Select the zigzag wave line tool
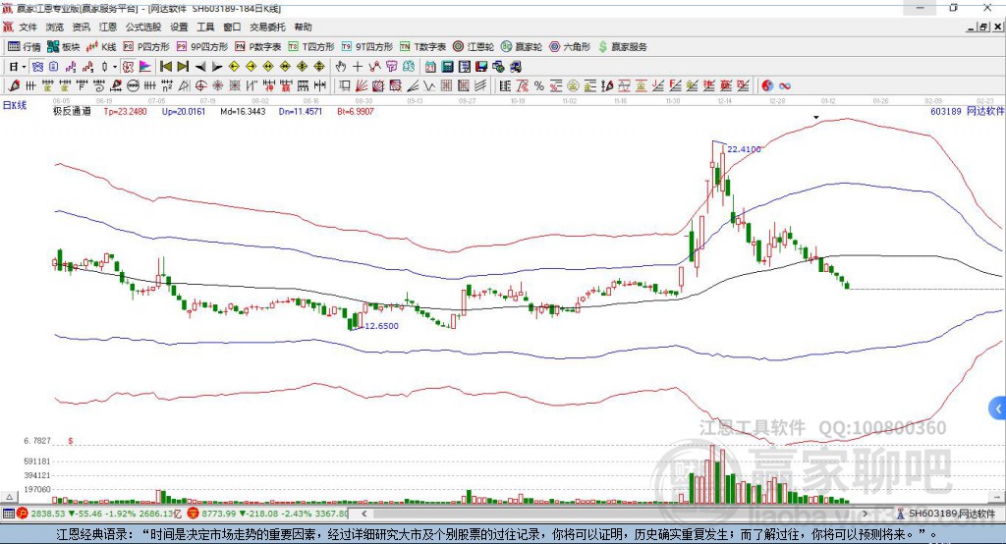1006x544 pixels. point(428,86)
